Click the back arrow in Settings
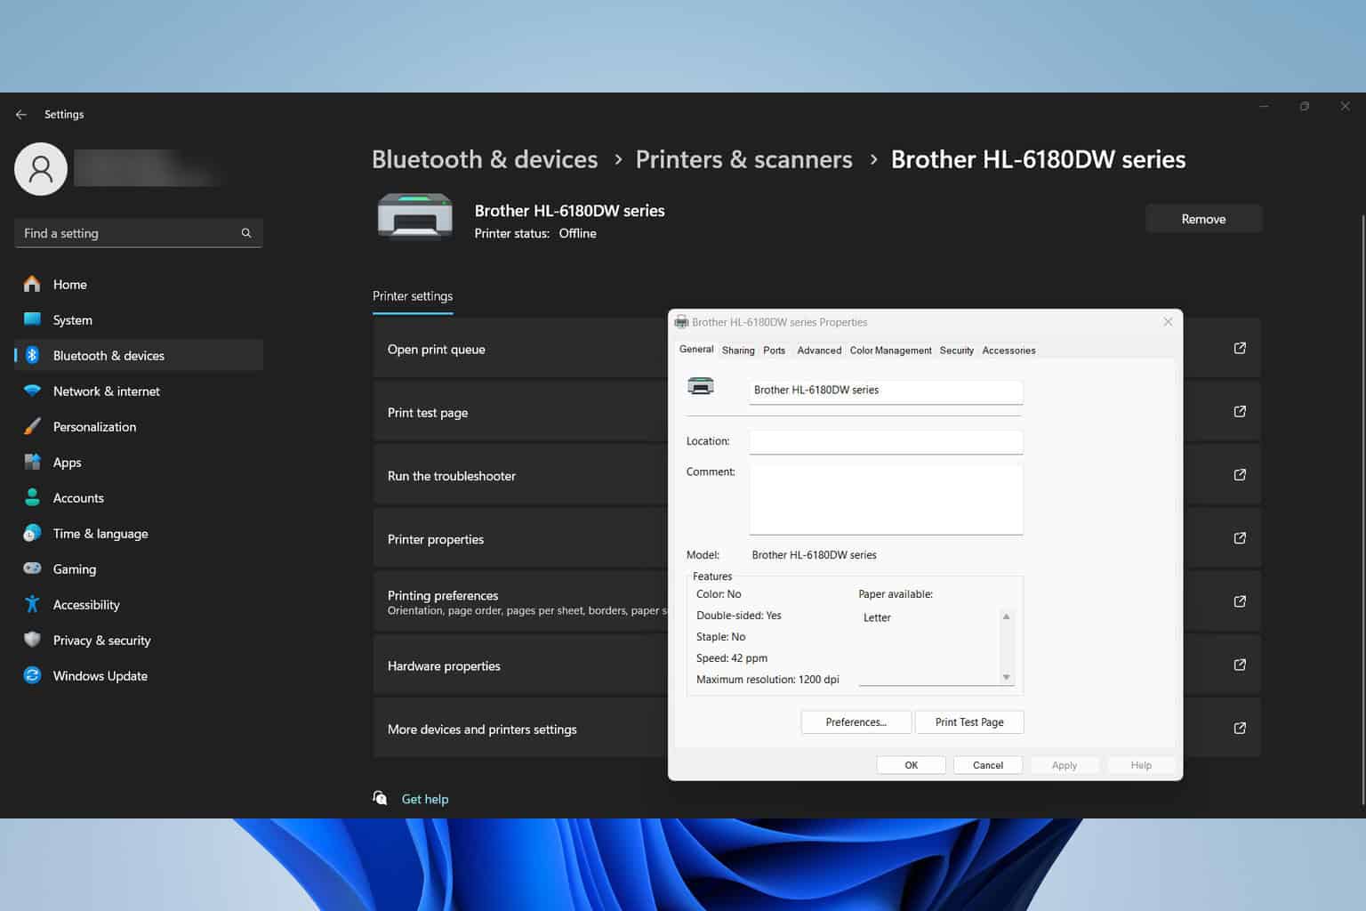The height and width of the screenshot is (911, 1366). click(21, 115)
